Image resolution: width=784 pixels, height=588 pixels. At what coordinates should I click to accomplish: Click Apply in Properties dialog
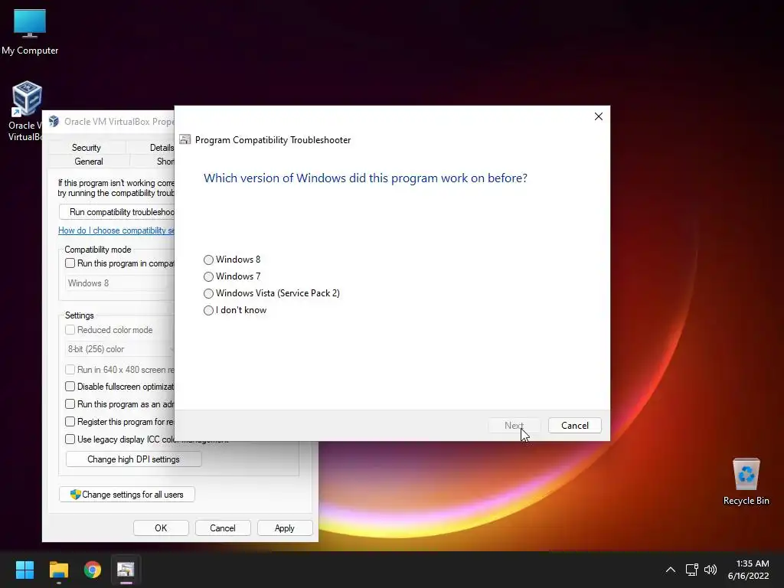click(285, 528)
